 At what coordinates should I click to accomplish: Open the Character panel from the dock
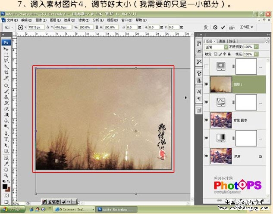pyautogui.click(x=199, y=92)
